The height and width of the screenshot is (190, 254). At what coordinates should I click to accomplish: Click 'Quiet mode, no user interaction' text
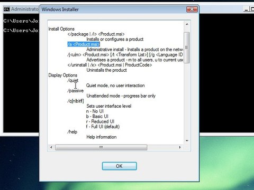pos(115,85)
